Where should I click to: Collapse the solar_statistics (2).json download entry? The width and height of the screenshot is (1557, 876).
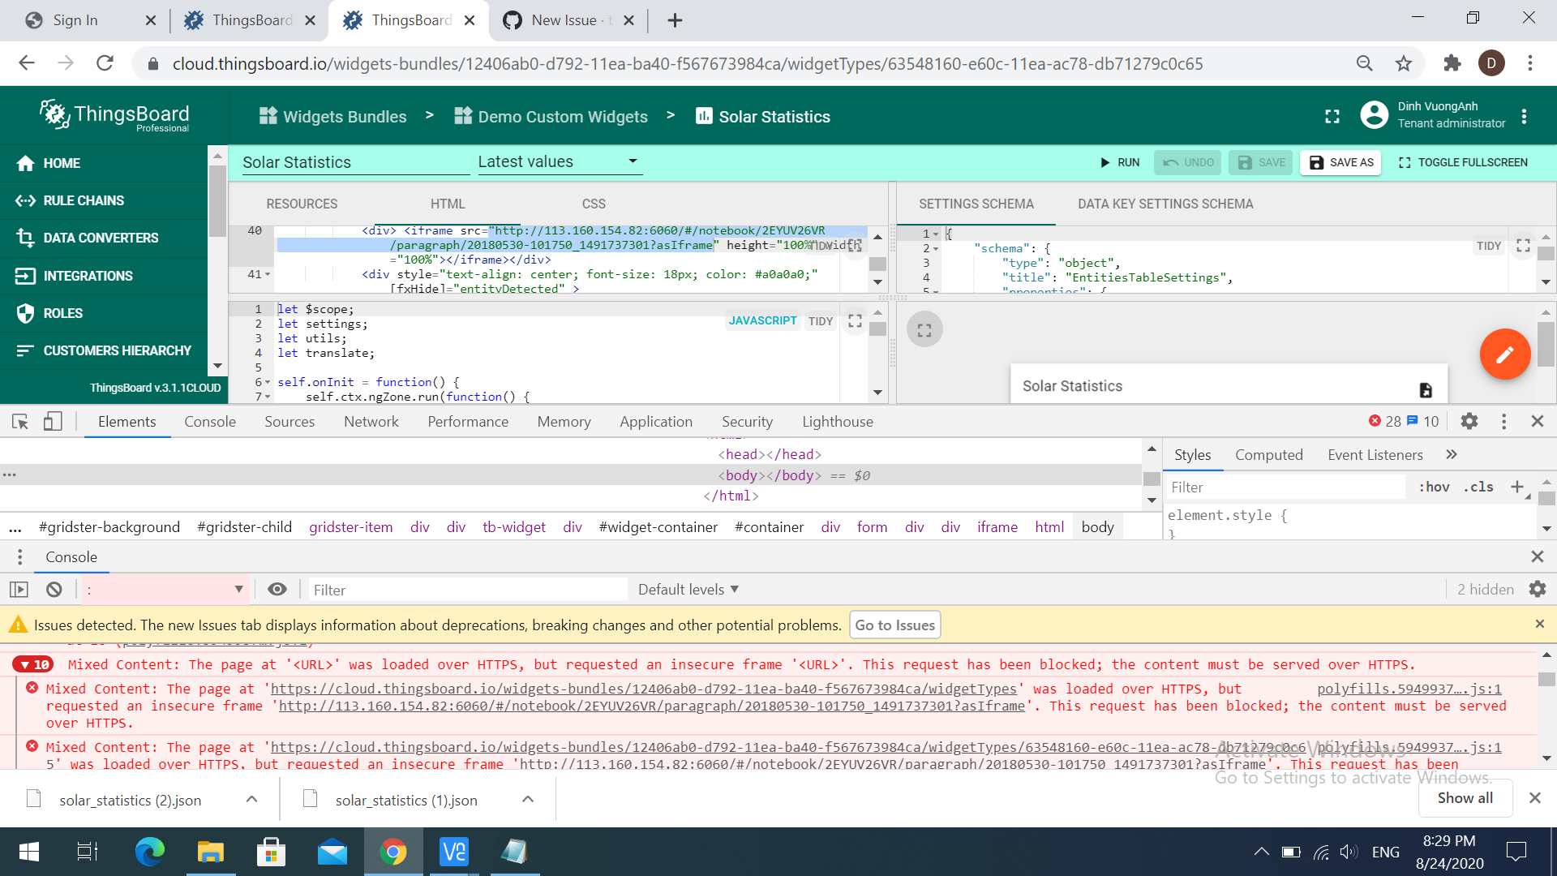pyautogui.click(x=251, y=799)
